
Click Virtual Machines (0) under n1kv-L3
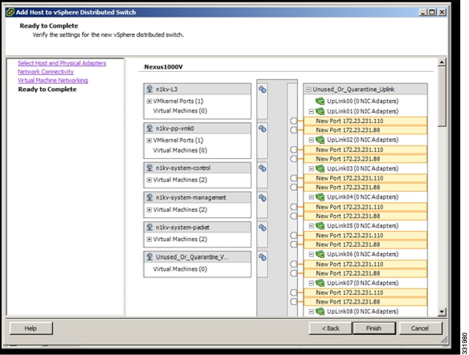click(180, 111)
